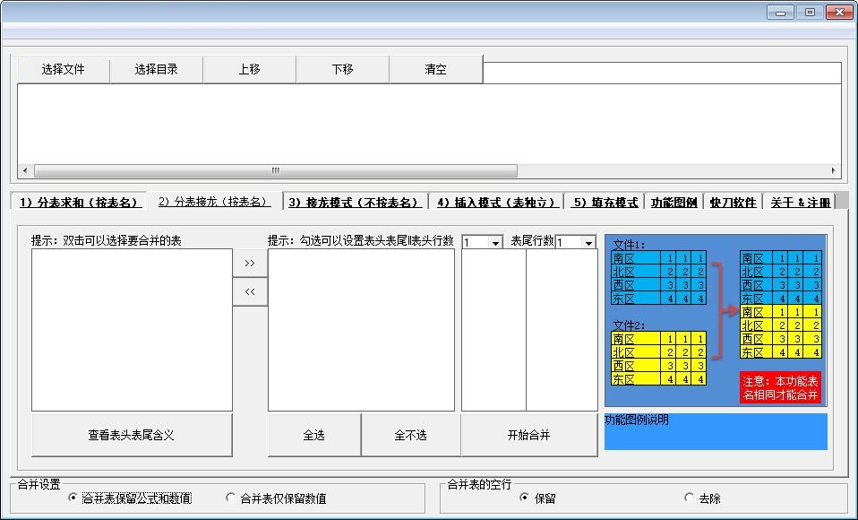Switch to 3) 接龙模式 tab

[356, 203]
